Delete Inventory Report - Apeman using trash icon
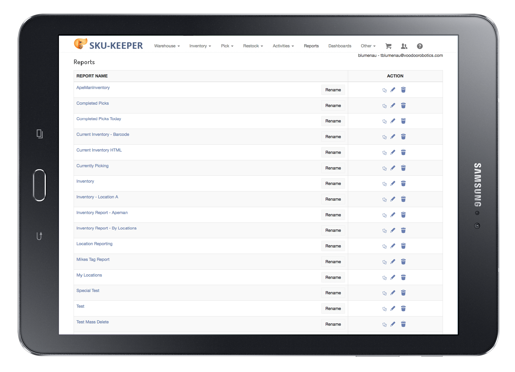The image size is (515, 372). [403, 215]
